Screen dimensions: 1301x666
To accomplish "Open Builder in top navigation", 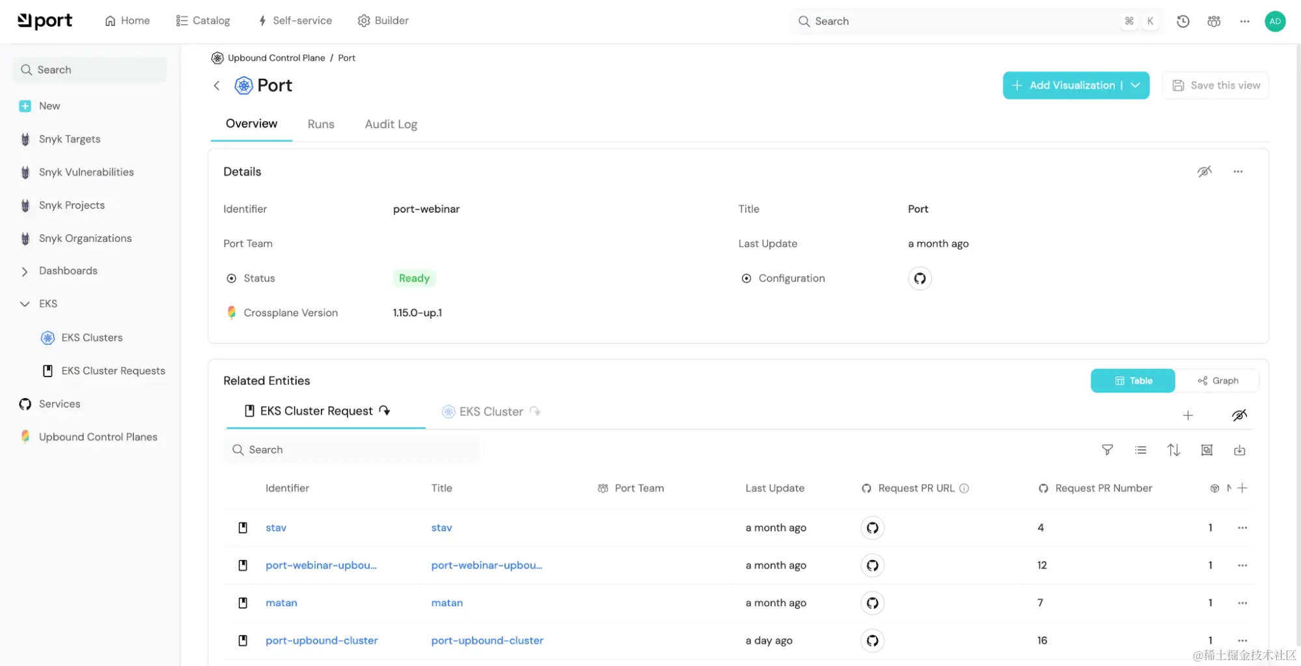I will (x=383, y=21).
